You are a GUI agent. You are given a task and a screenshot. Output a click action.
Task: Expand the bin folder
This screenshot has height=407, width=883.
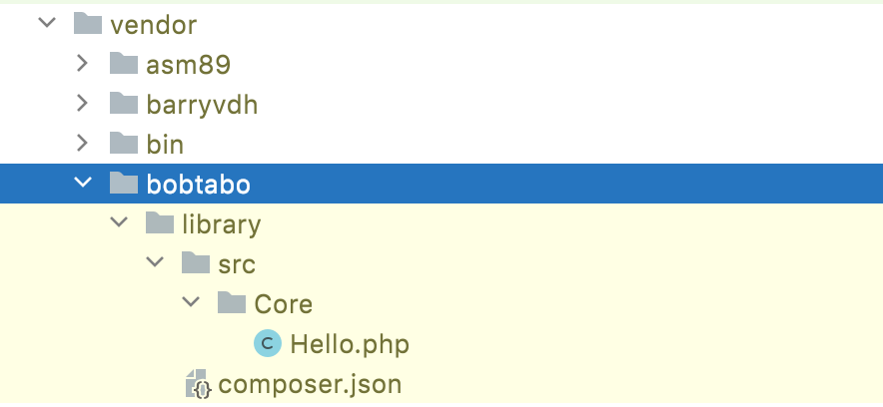pyautogui.click(x=84, y=144)
